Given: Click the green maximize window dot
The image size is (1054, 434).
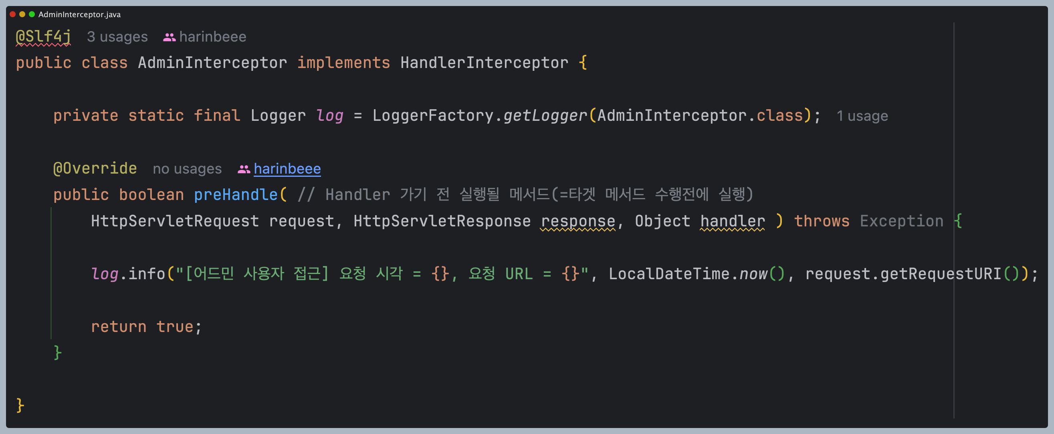Looking at the screenshot, I should [32, 14].
